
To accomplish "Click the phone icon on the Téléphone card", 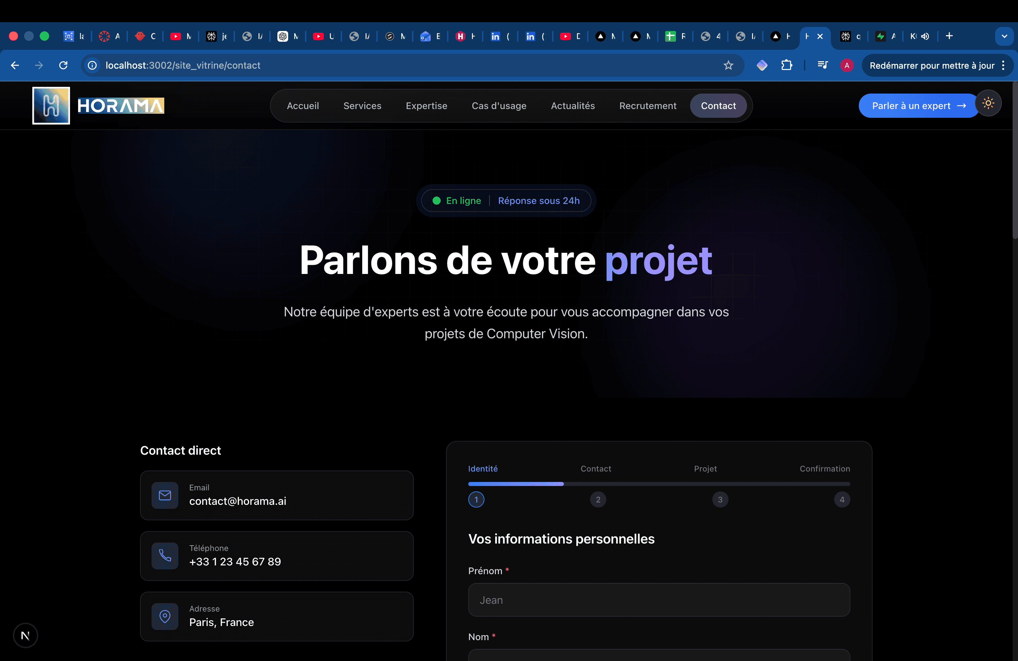I will 165,556.
